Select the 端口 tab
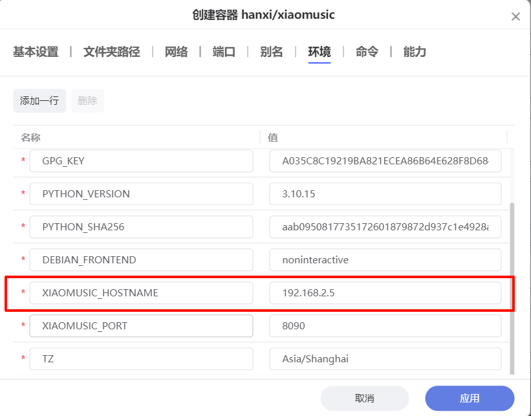This screenshot has width=531, height=416. click(x=224, y=52)
